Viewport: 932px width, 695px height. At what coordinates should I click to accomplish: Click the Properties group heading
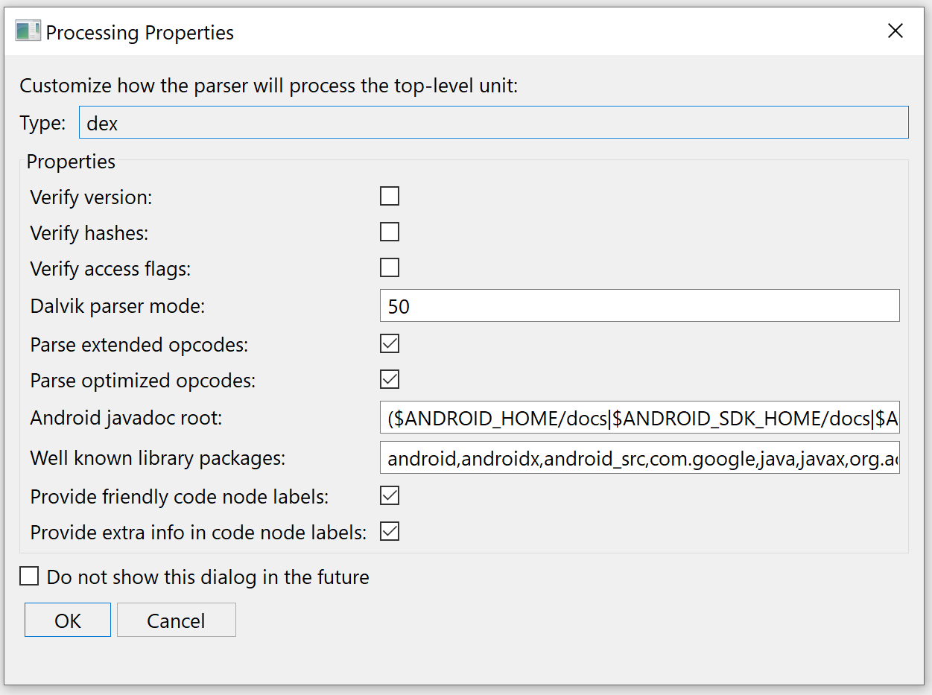point(72,162)
